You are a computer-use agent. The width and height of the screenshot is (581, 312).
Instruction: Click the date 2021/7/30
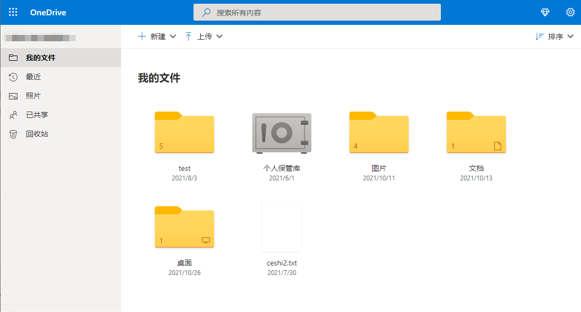click(282, 273)
